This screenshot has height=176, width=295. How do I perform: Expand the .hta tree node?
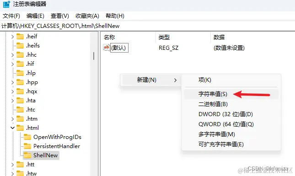[x=12, y=101]
